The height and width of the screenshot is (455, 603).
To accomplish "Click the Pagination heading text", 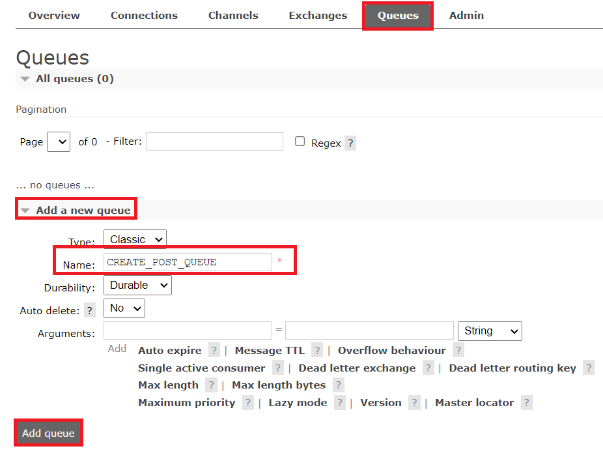I will pyautogui.click(x=41, y=110).
